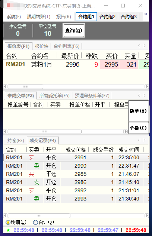
Task: Select trade row at 22:35:00
Action: (x=76, y=158)
